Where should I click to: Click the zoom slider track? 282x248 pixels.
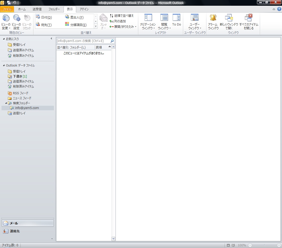coord(264,245)
